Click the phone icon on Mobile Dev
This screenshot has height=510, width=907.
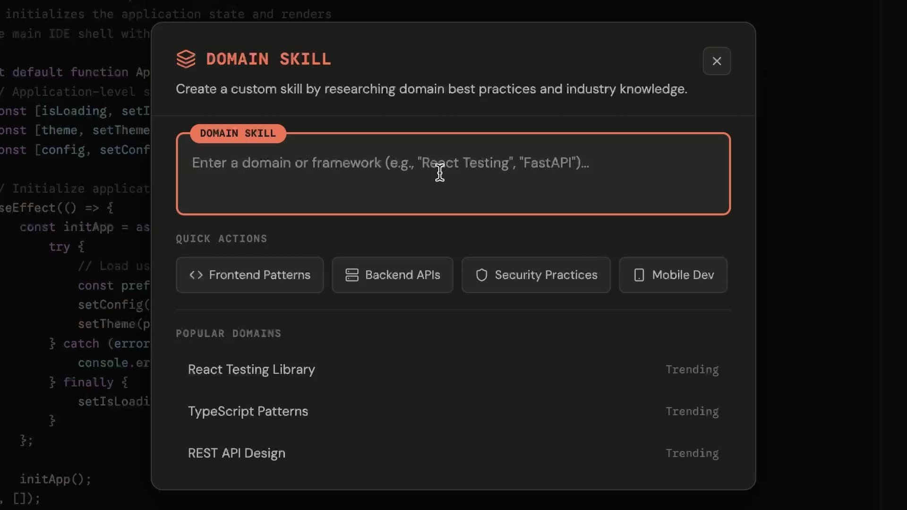(x=639, y=275)
